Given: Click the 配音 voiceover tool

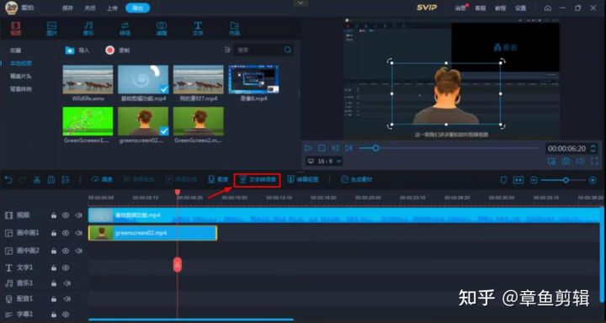Looking at the screenshot, I should tap(218, 180).
